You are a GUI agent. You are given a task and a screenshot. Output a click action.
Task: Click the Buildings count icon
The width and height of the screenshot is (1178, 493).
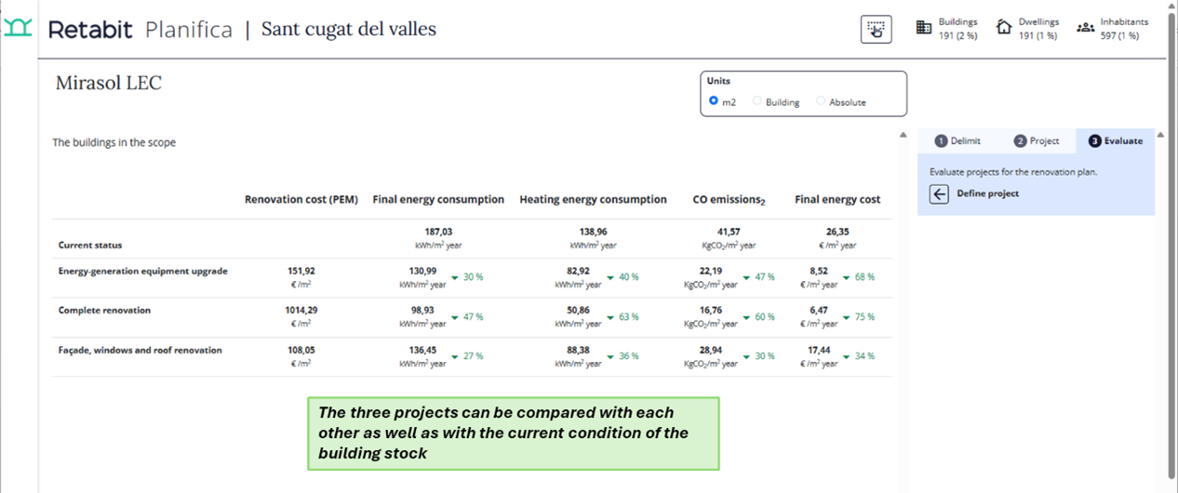pyautogui.click(x=924, y=28)
